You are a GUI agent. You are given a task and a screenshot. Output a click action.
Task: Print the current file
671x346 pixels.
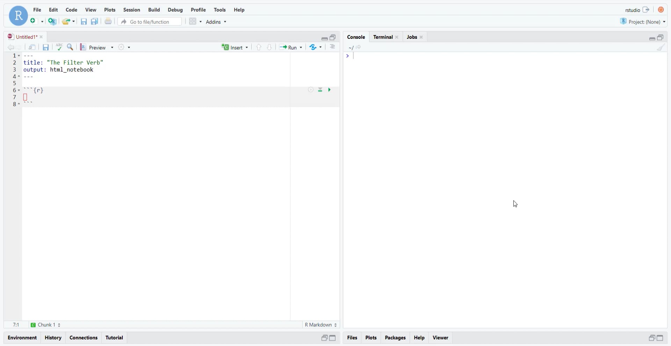[108, 21]
